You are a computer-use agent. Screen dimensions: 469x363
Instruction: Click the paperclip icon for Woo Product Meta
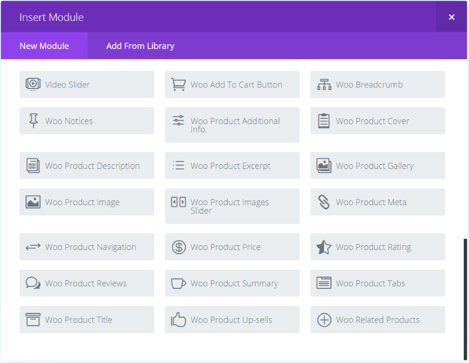coord(324,203)
